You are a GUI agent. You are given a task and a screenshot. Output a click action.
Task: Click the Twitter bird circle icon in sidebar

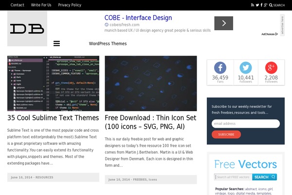pyautogui.click(x=246, y=68)
